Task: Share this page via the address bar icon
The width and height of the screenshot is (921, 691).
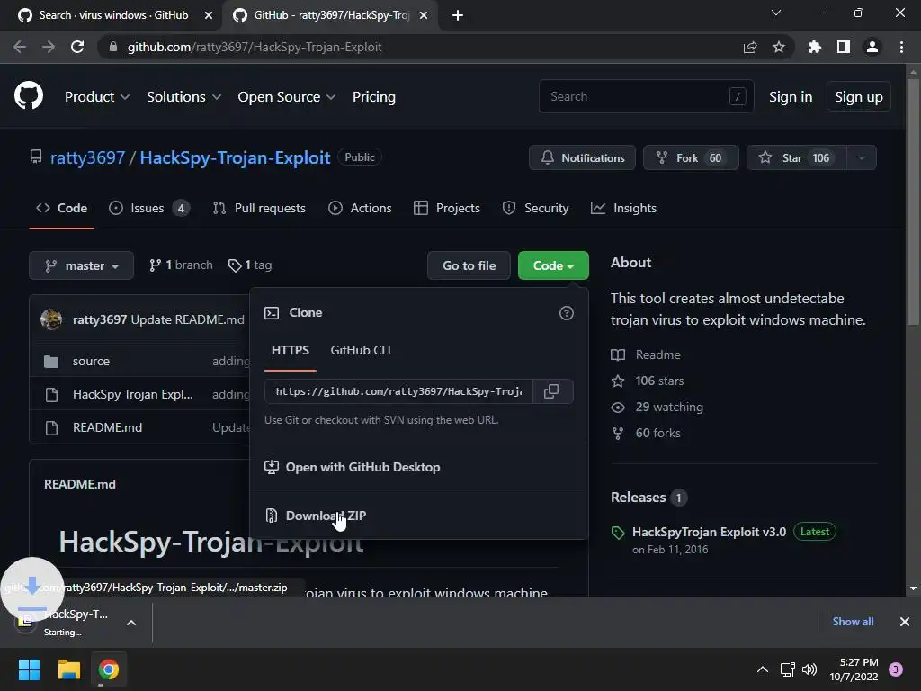Action: pyautogui.click(x=750, y=47)
